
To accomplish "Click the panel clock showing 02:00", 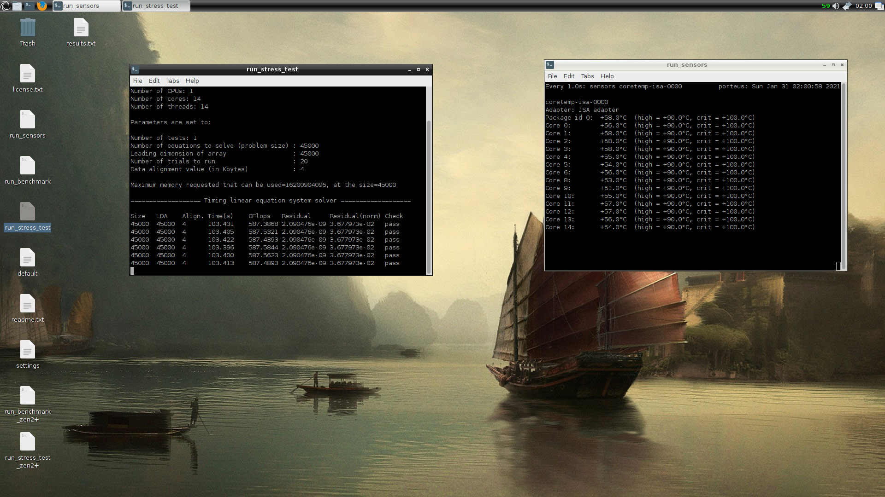I will (863, 6).
